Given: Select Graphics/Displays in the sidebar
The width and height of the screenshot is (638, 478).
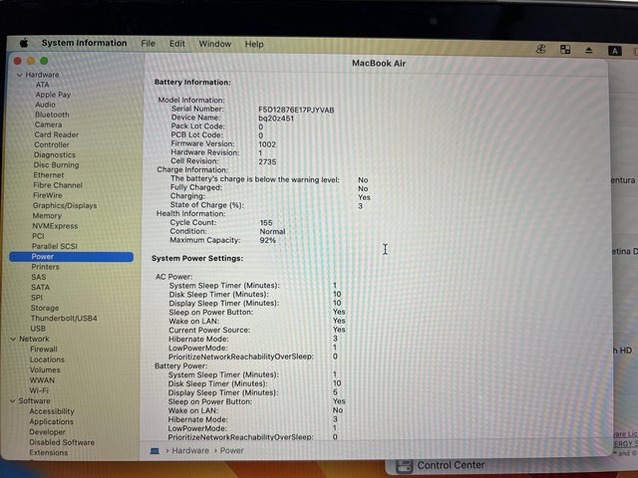Looking at the screenshot, I should pos(65,206).
